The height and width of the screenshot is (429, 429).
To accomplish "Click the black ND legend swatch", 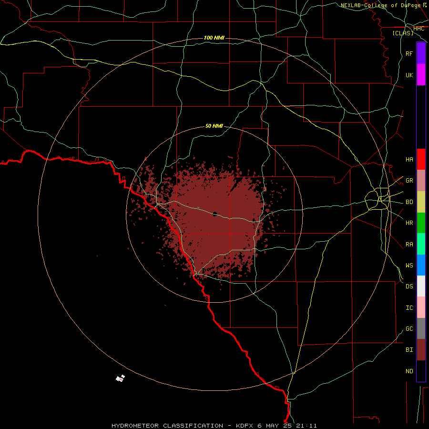I will coord(421,371).
